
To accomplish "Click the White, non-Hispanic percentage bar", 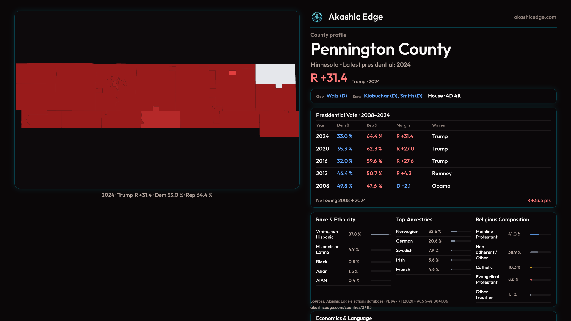I will tap(379, 235).
